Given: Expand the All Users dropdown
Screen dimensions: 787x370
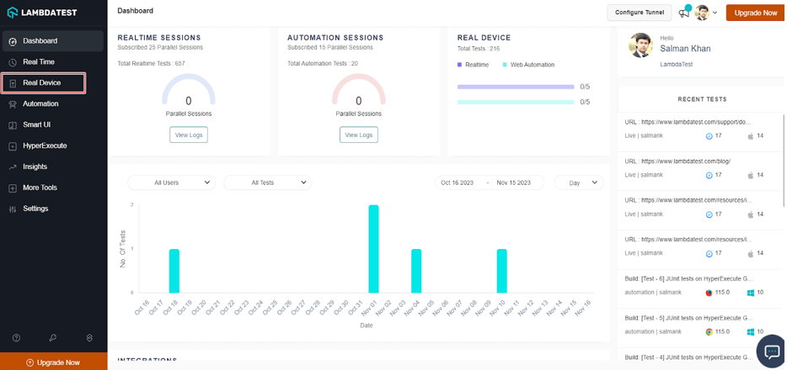Looking at the screenshot, I should pos(171,182).
